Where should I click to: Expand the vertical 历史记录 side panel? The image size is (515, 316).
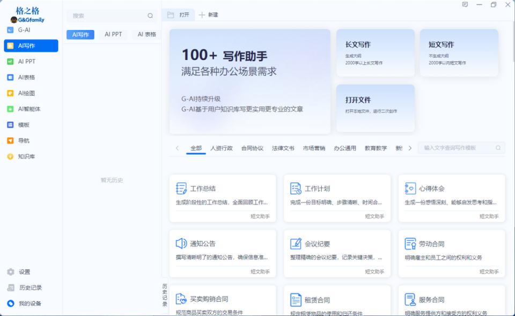click(165, 294)
